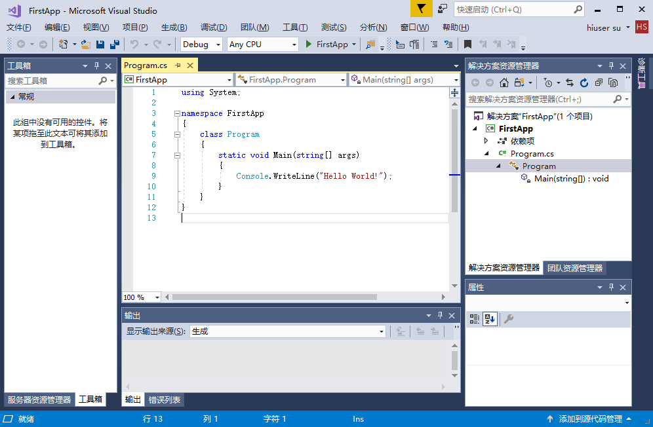Screen dimensions: 653x427
Task: Switch properties to categorized view
Action: [x=474, y=319]
